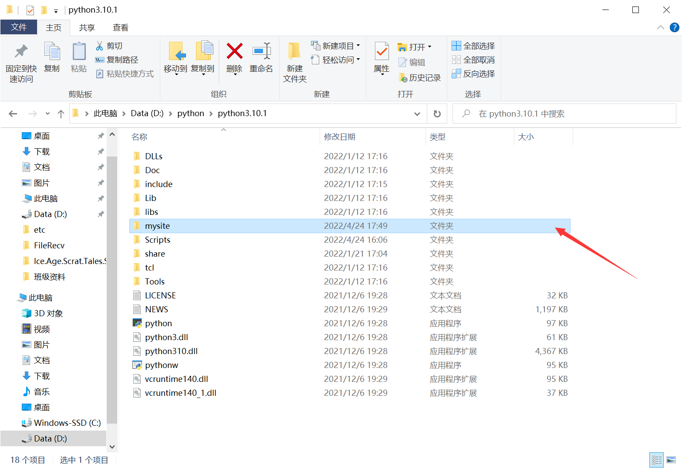Screen dimensions: 682x468
Task: Click the refresh button in address bar
Action: point(437,114)
